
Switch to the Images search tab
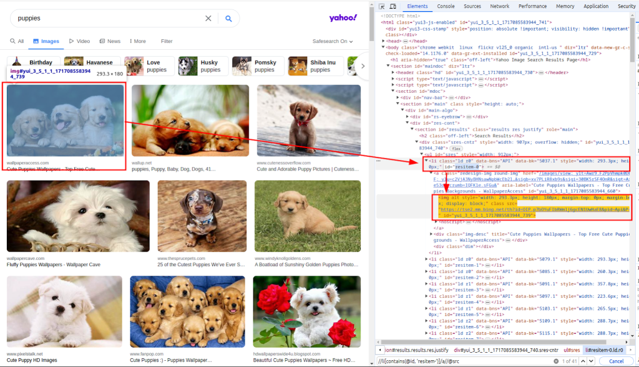46,41
